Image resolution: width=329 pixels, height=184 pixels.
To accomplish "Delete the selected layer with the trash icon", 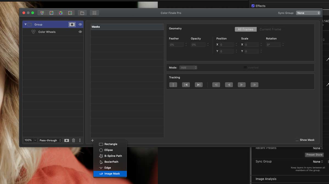I will pyautogui.click(x=73, y=140).
